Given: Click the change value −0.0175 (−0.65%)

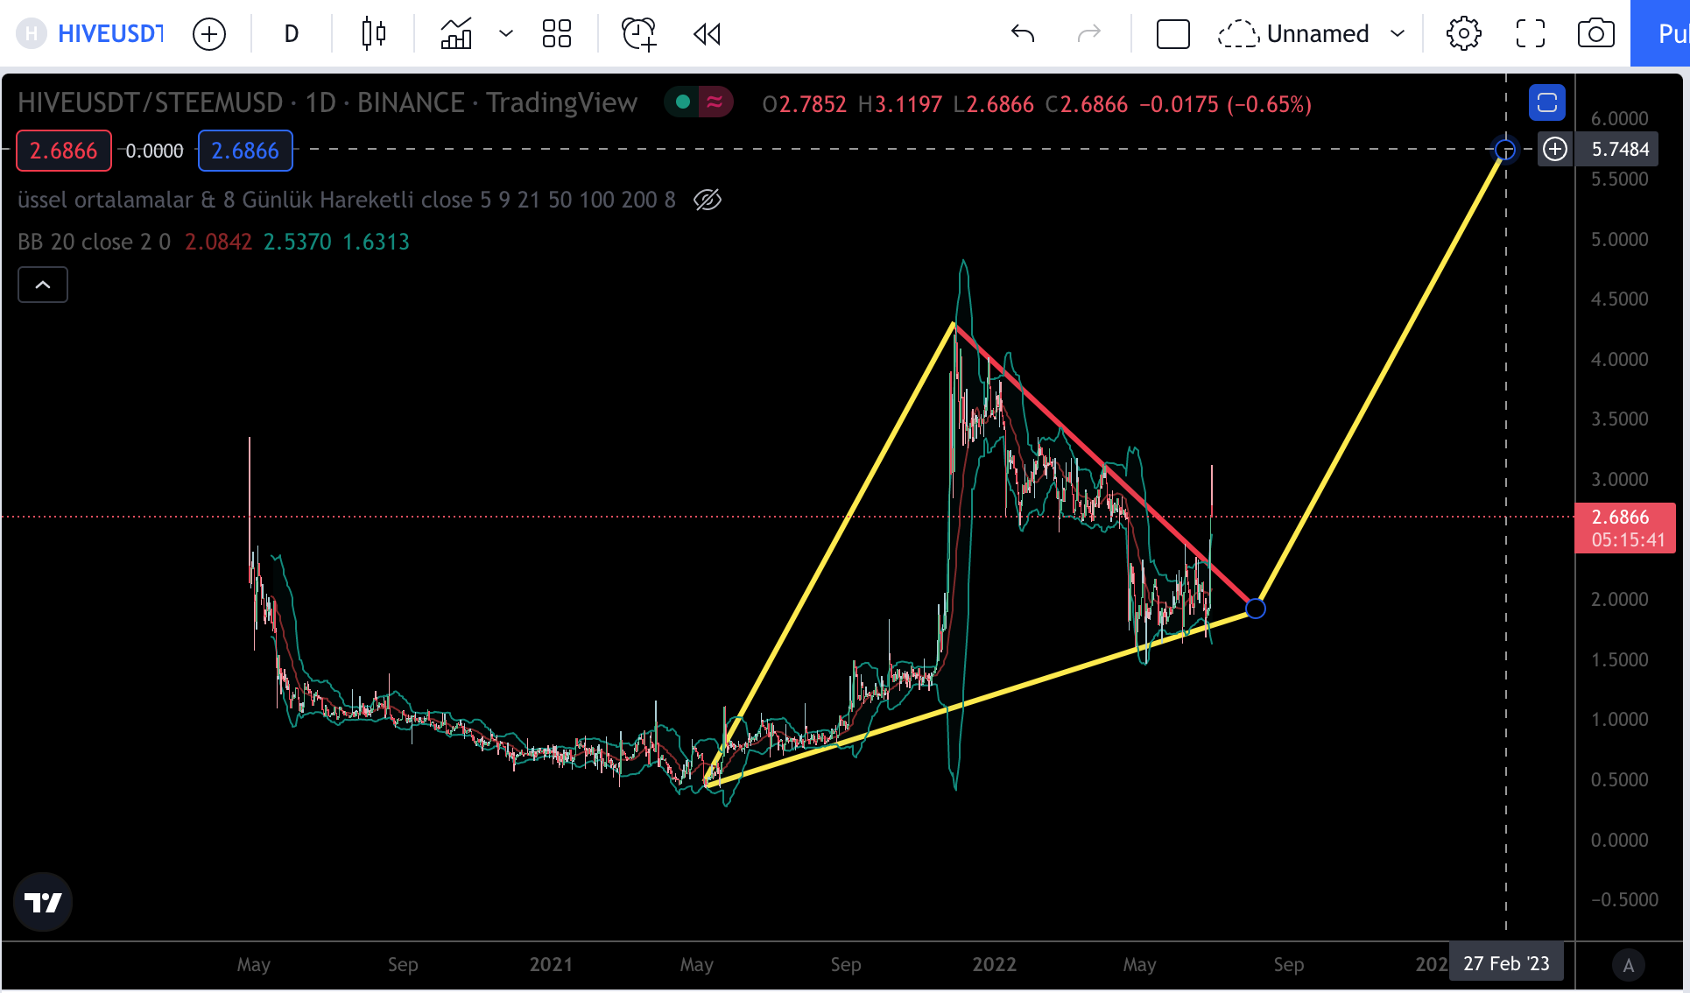Looking at the screenshot, I should 1226,104.
